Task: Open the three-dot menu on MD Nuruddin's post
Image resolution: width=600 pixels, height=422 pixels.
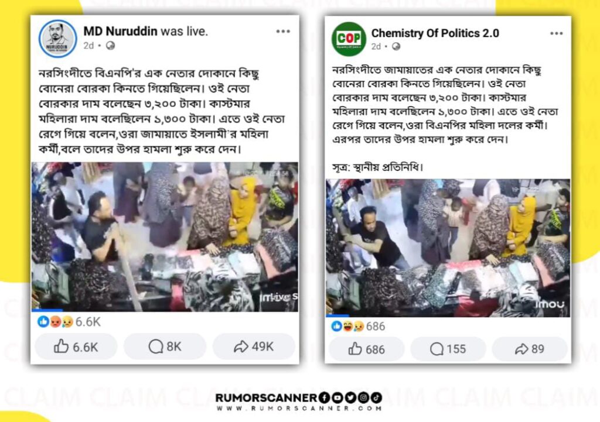Action: pyautogui.click(x=283, y=32)
